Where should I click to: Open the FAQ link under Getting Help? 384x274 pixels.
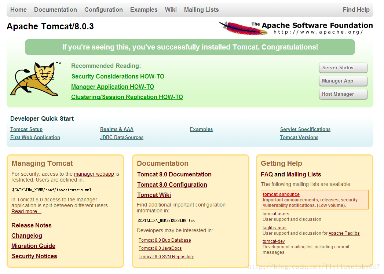267,174
